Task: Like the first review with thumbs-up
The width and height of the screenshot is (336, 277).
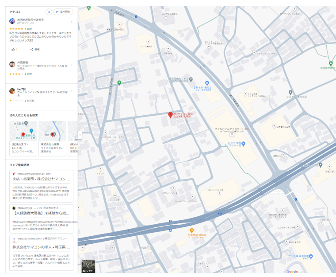Action: pos(13,49)
